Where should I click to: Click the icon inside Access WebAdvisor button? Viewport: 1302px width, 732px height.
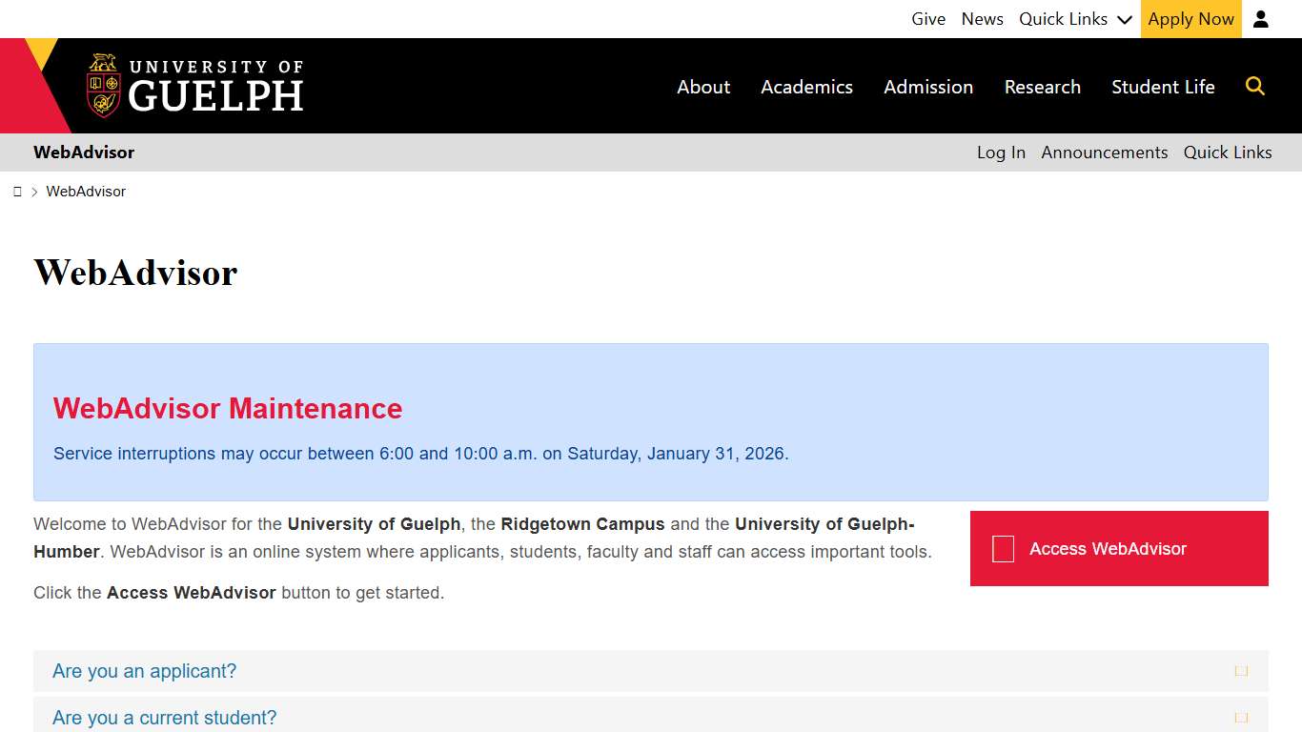(x=1002, y=548)
